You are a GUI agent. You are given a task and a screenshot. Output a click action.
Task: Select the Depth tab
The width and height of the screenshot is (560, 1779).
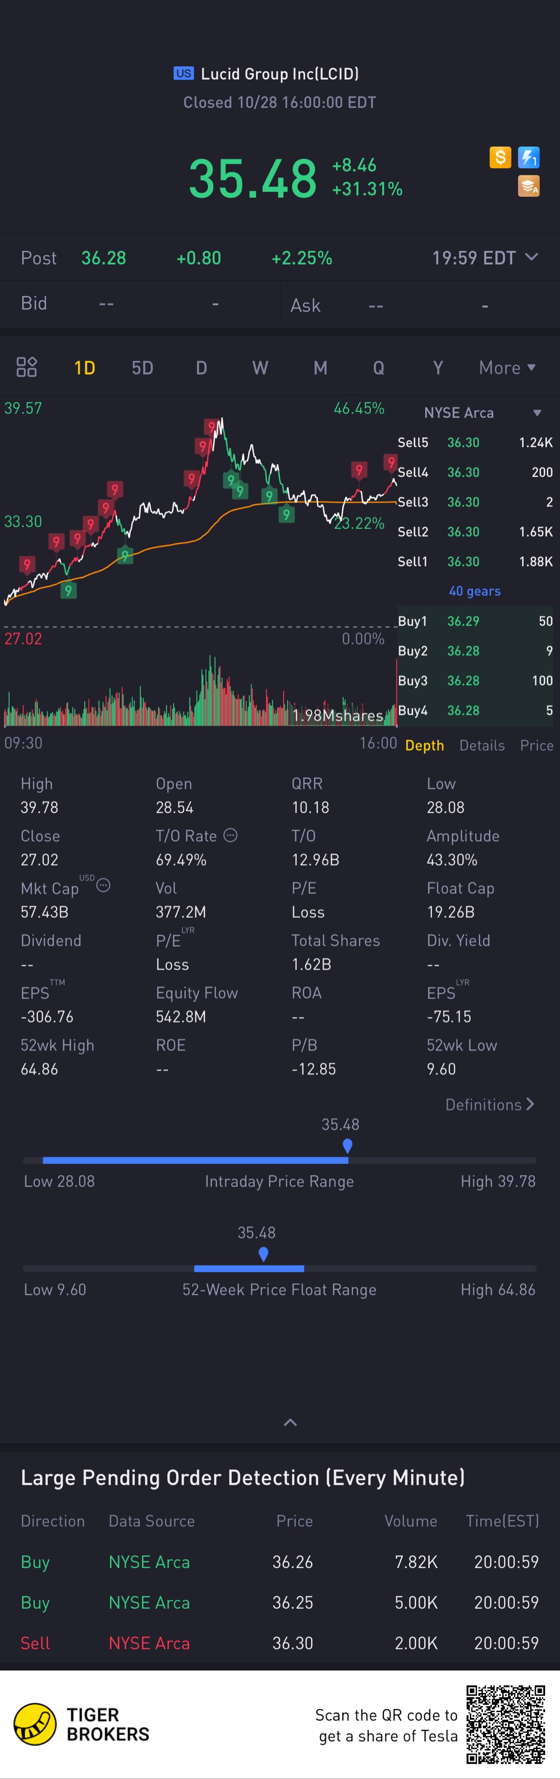(424, 745)
